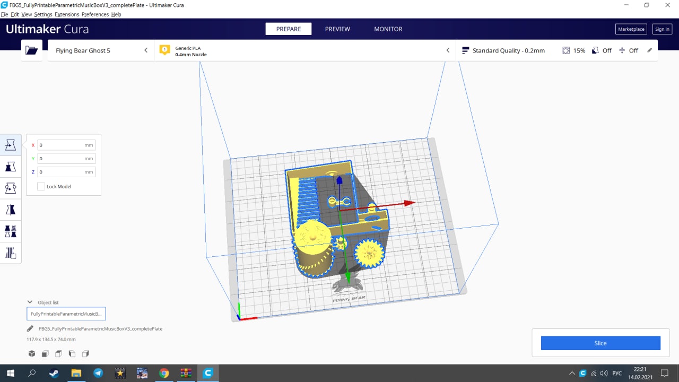Open the File menu

(x=5, y=14)
